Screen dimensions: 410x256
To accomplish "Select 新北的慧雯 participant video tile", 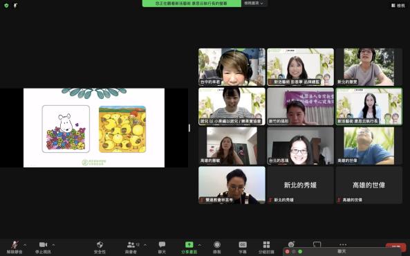I will tap(369, 67).
